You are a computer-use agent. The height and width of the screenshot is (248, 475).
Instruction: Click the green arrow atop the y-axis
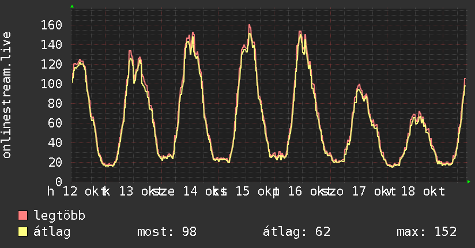[x=72, y=6]
